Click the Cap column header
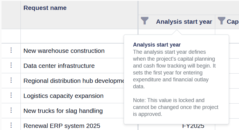Viewport: 239px width, 130px height. [233, 22]
